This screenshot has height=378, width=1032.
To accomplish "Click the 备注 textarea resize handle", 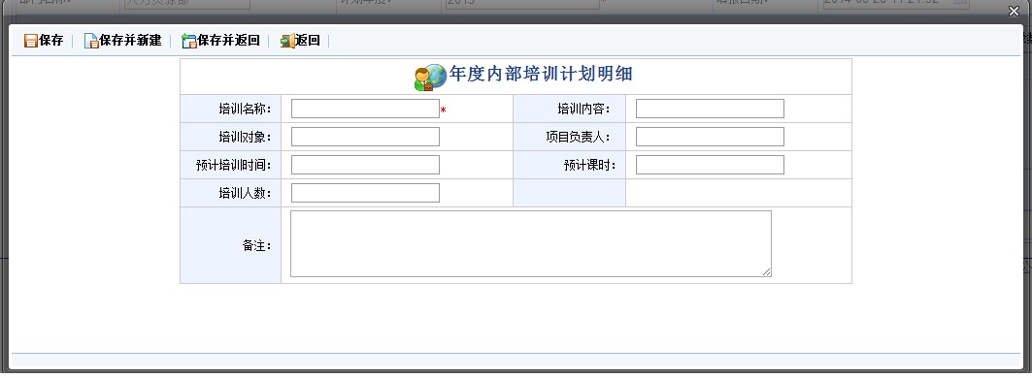I will 767,272.
